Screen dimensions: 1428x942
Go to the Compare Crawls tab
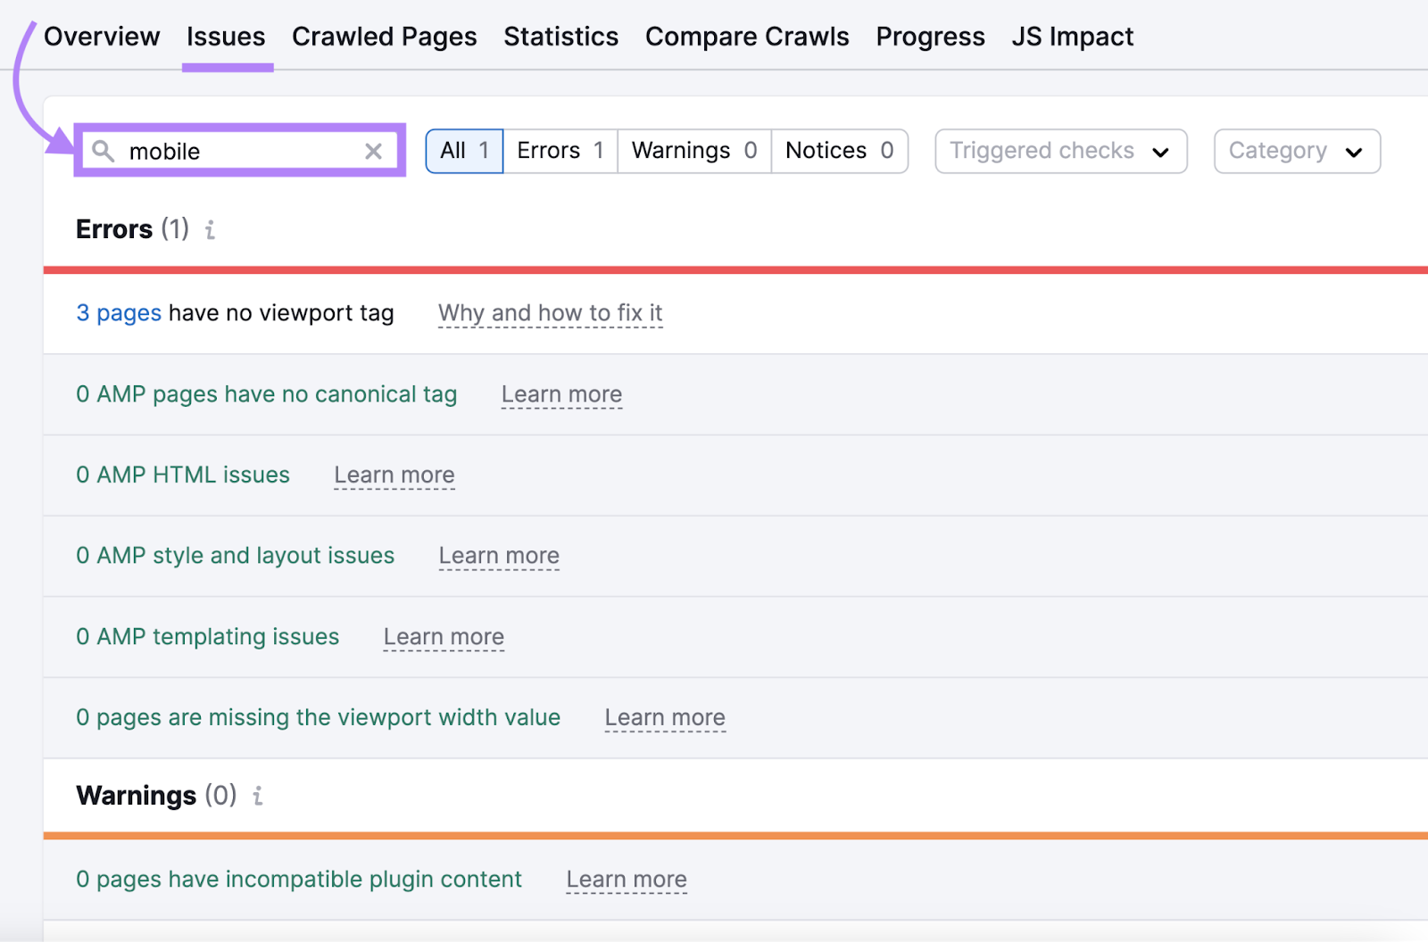747,37
